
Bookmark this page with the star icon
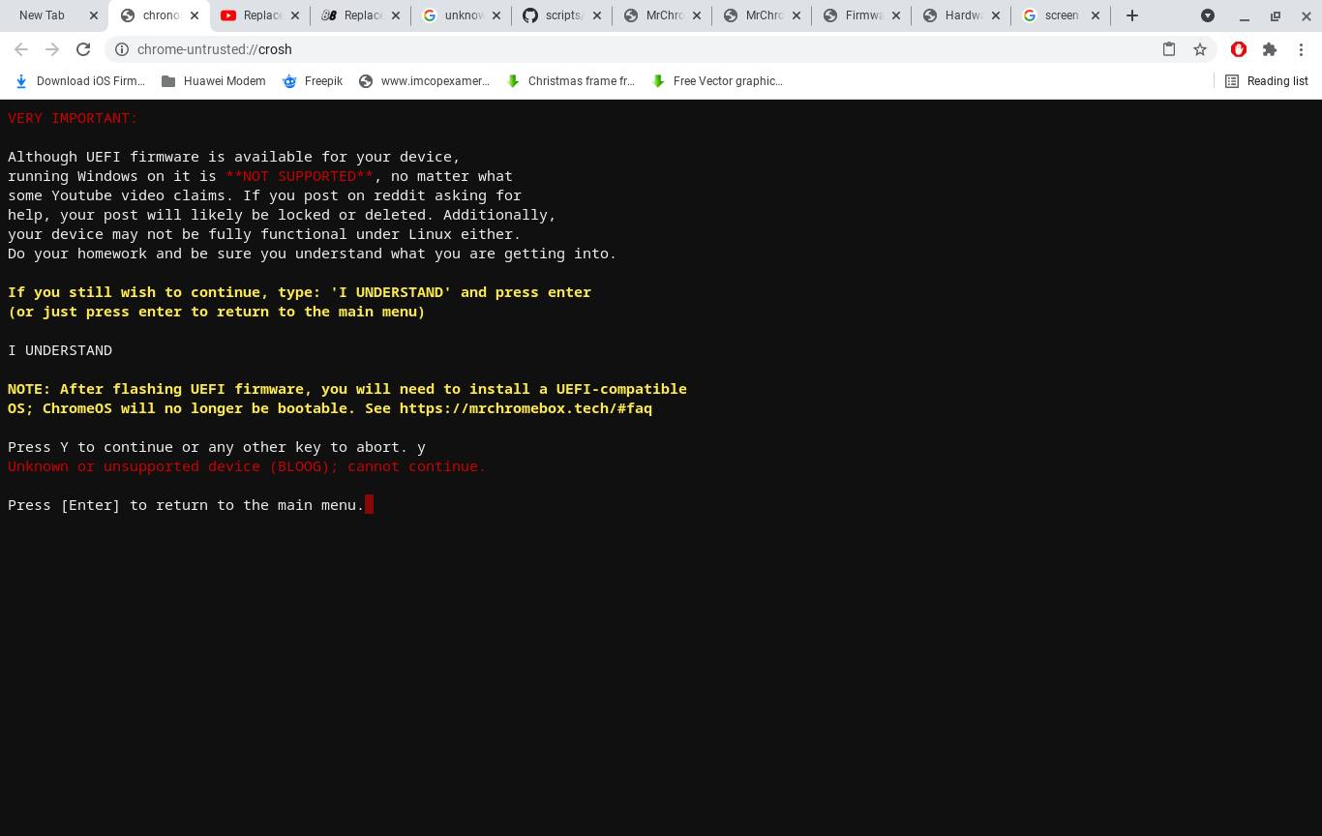(x=1200, y=49)
